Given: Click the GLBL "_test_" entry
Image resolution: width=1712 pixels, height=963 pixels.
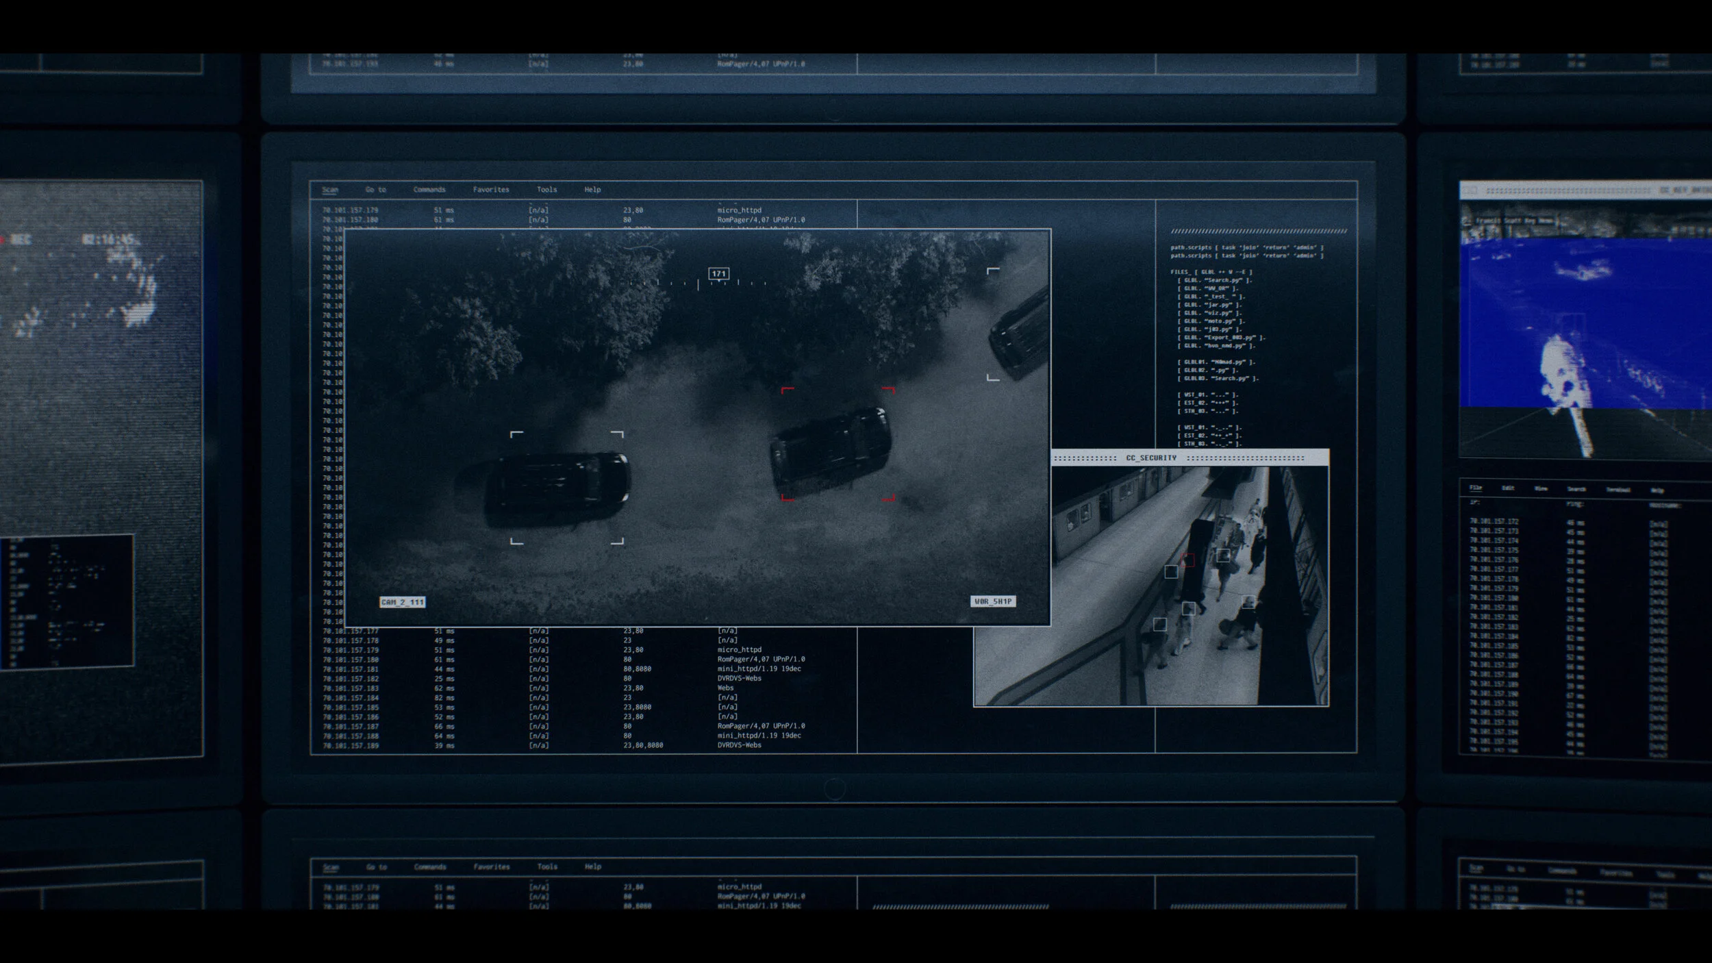Looking at the screenshot, I should point(1211,297).
